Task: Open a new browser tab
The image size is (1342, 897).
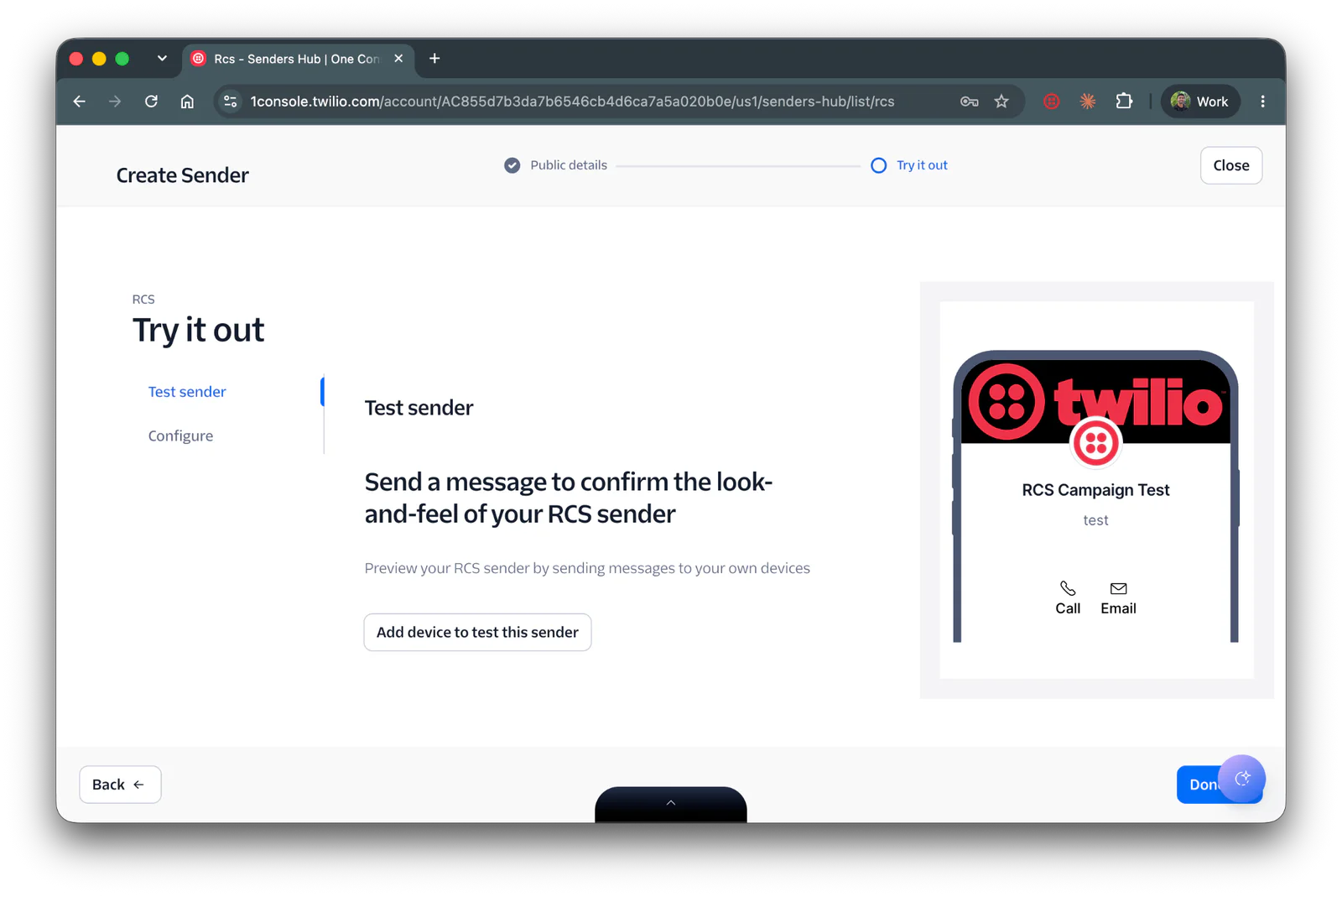Action: coord(434,59)
